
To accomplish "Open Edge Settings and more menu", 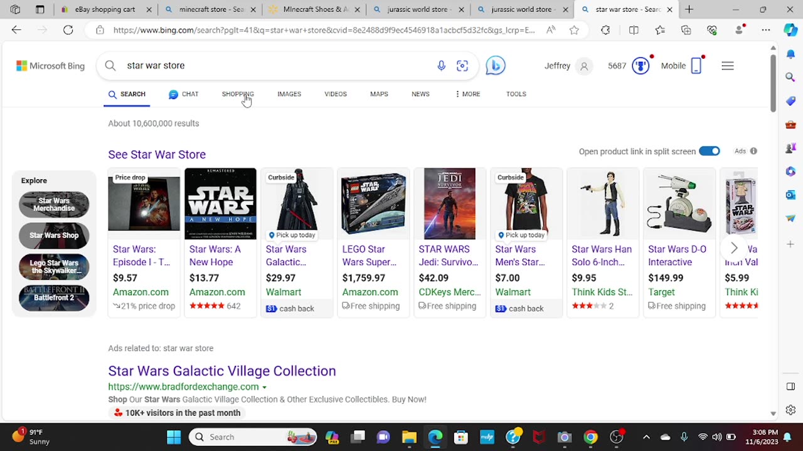I will click(766, 29).
